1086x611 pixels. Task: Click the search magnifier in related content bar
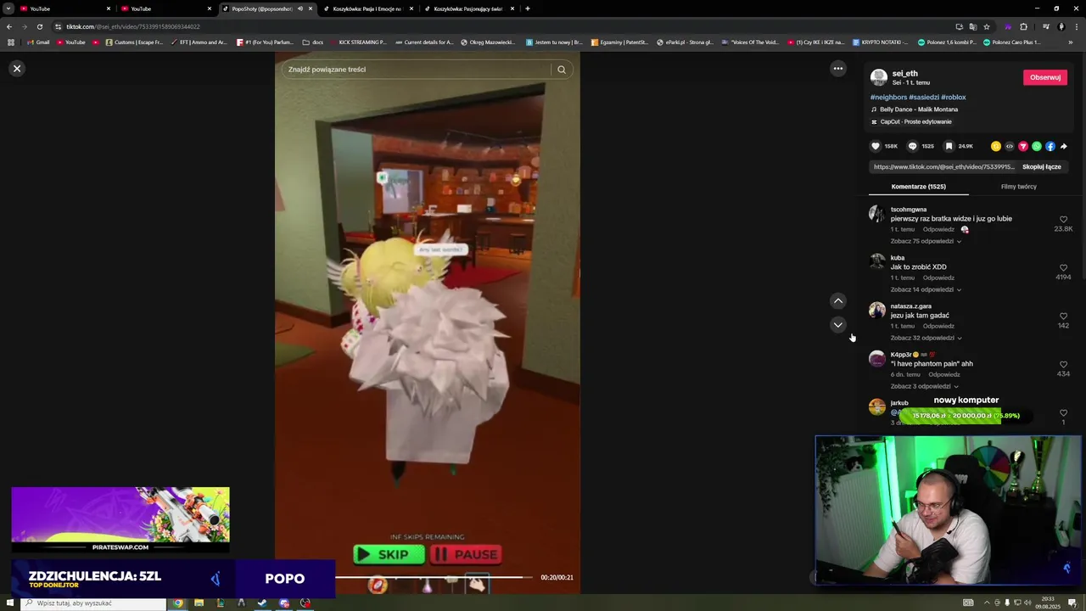click(561, 70)
